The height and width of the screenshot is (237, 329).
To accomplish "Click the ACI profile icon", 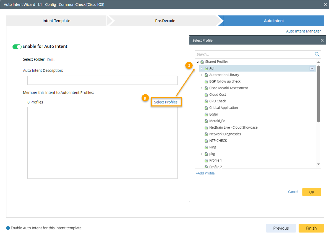I will pos(206,68).
